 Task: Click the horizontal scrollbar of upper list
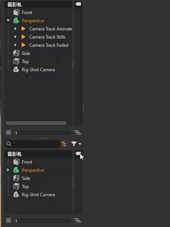pyautogui.click(x=36, y=123)
